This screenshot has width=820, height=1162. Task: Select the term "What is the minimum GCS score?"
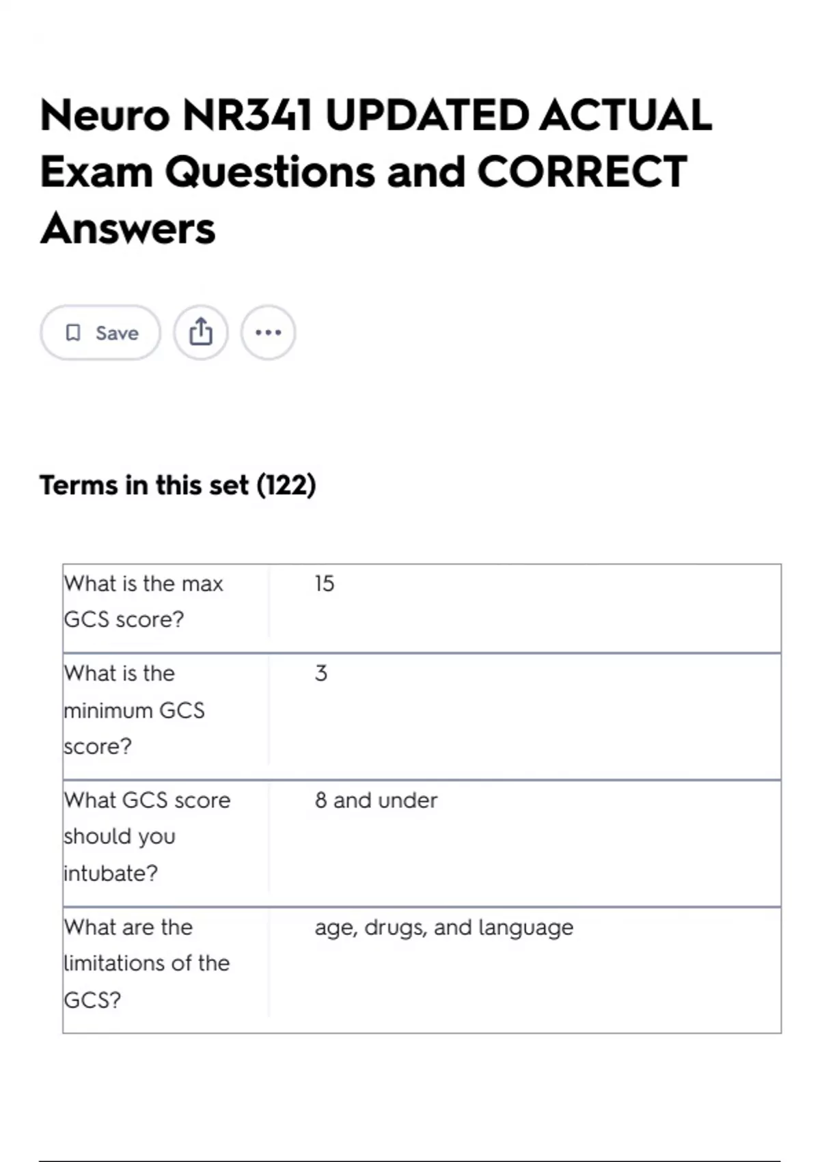coord(134,710)
